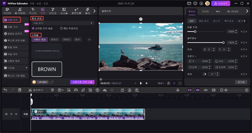
Task: Expand the subtitle style categories chevron
Action: [x=89, y=40]
